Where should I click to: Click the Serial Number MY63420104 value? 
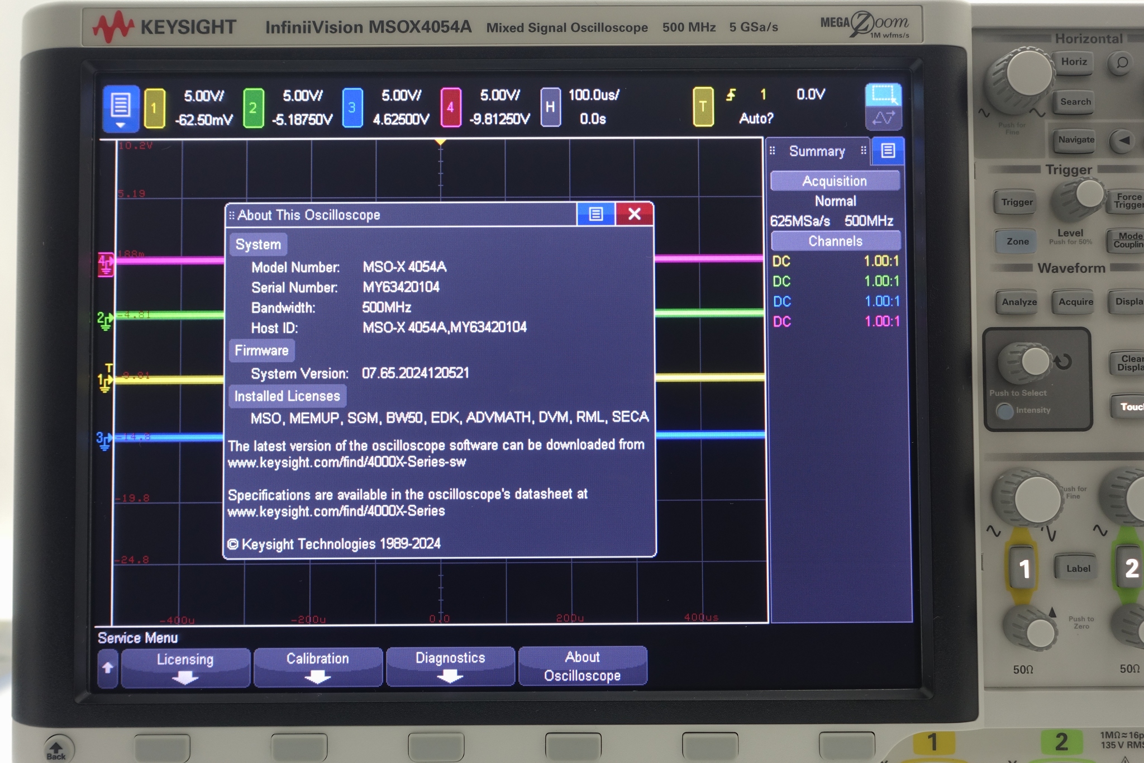coord(401,287)
